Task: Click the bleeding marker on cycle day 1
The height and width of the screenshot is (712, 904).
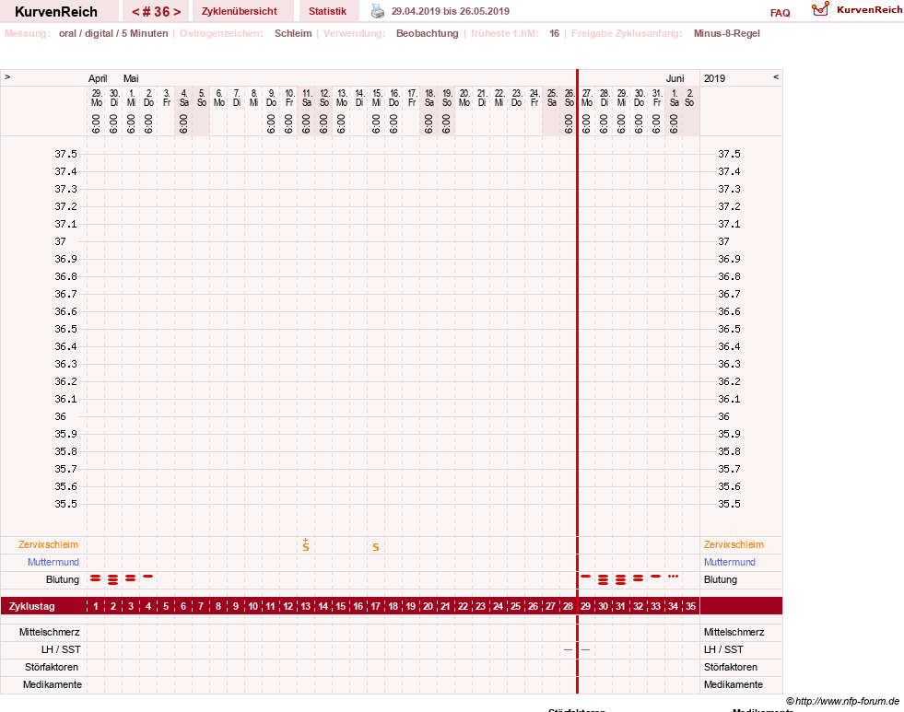Action: click(x=96, y=578)
